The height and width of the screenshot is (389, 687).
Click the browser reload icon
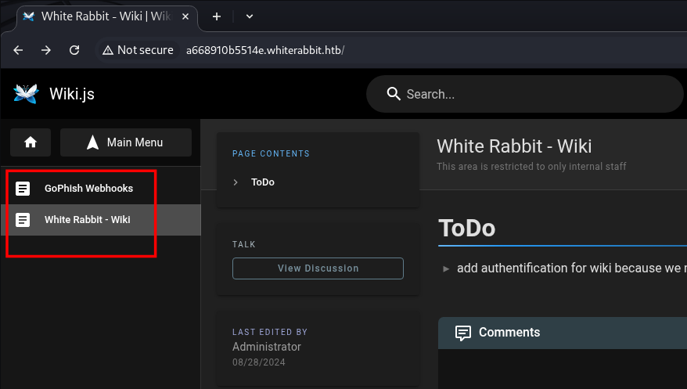[74, 50]
